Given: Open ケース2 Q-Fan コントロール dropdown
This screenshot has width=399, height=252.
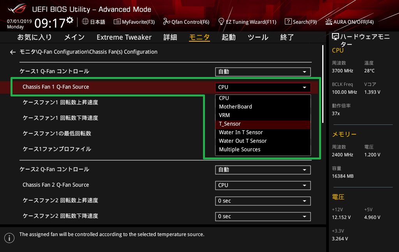Looking at the screenshot, I should tap(263, 170).
